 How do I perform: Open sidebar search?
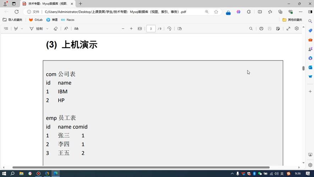(x=310, y=21)
